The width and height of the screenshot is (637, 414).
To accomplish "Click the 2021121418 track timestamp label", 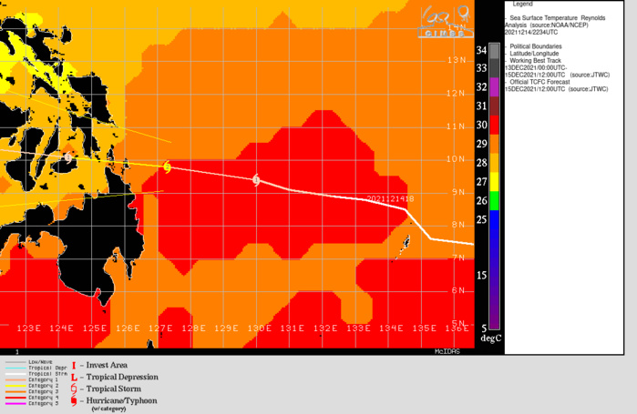I will coord(390,198).
